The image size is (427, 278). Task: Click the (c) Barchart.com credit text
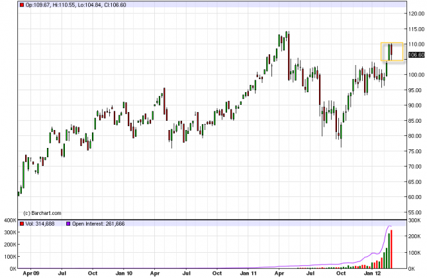coord(42,213)
